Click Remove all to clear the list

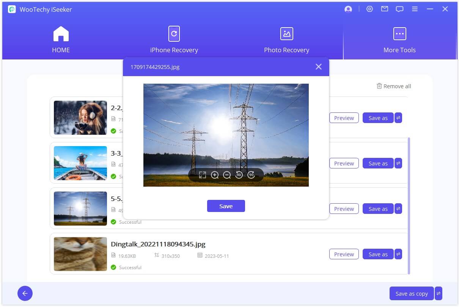coord(393,86)
